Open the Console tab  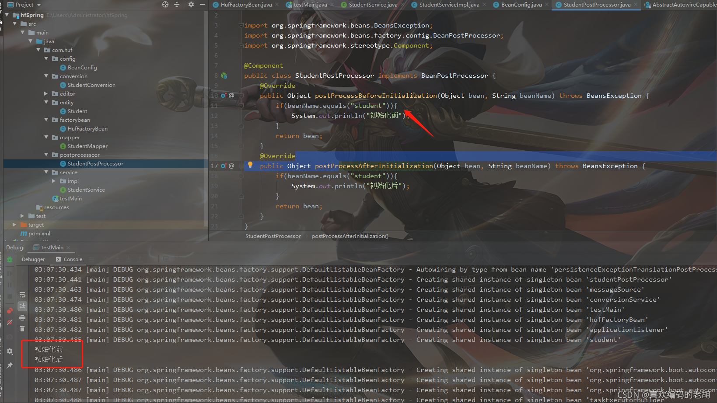[69, 259]
